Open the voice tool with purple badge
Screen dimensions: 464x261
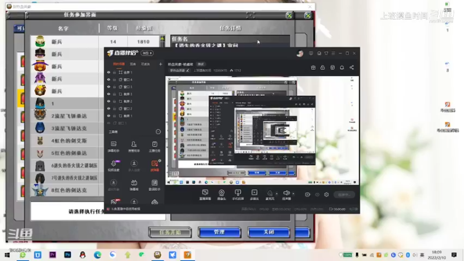point(113,166)
